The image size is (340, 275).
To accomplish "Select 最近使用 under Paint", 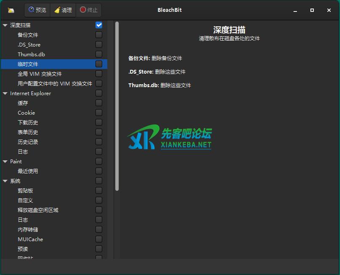I will click(x=28, y=171).
